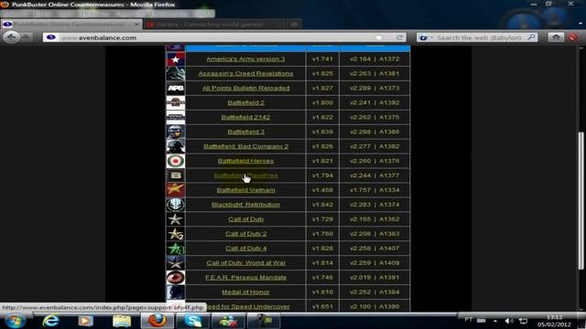Bookmark this page with star icon
The height and width of the screenshot is (329, 586).
click(379, 37)
